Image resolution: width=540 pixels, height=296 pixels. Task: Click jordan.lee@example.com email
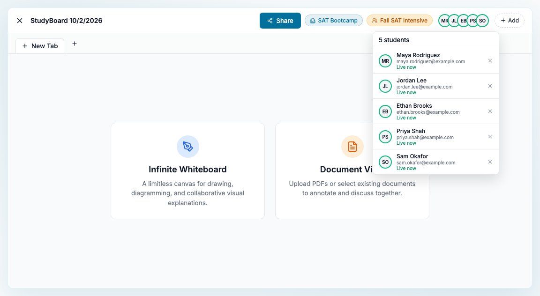425,87
